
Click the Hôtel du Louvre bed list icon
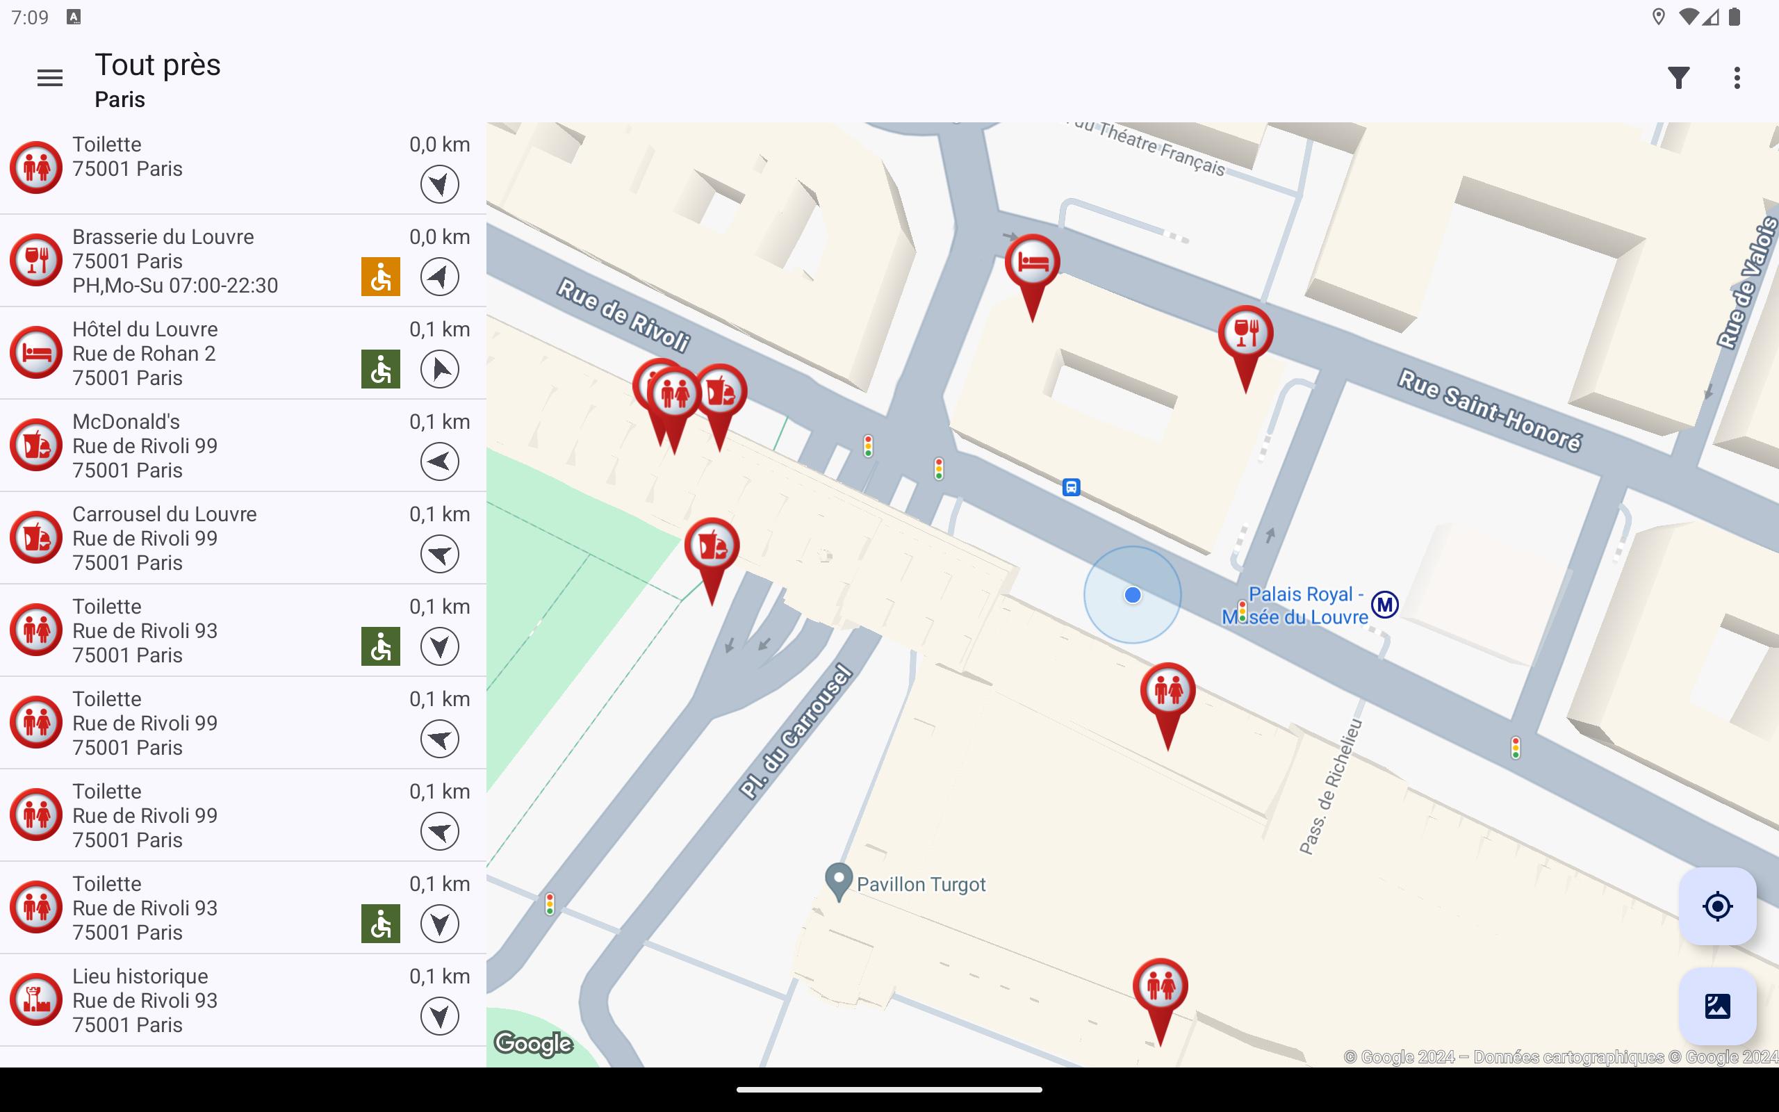click(x=36, y=352)
